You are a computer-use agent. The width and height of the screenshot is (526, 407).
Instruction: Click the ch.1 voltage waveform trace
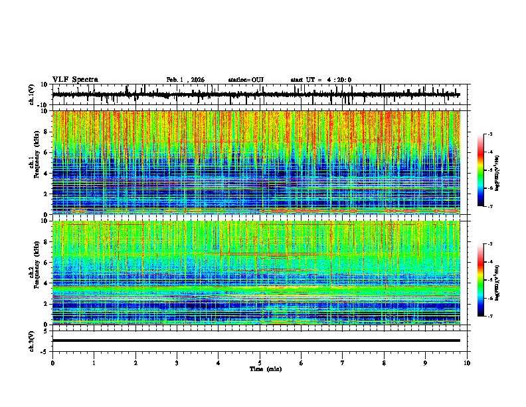point(256,94)
